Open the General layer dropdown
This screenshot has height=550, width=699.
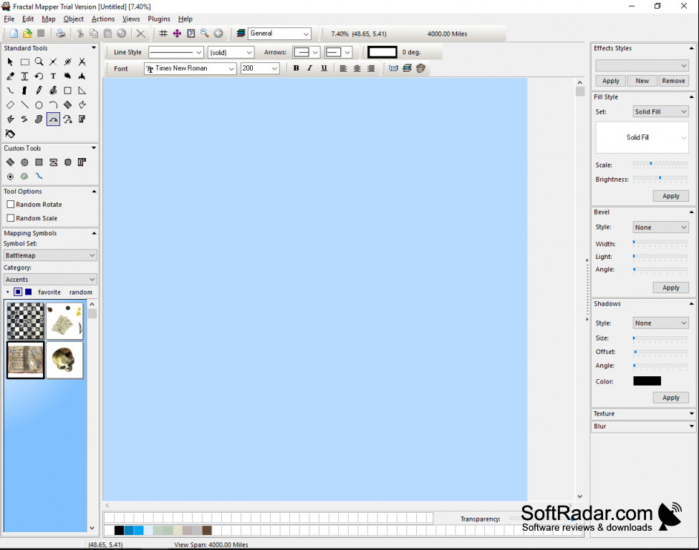click(x=279, y=34)
